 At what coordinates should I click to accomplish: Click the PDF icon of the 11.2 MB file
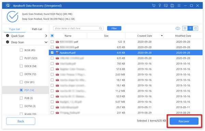coord(57,91)
